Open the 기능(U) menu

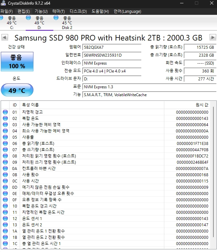pyautogui.click(x=41, y=12)
